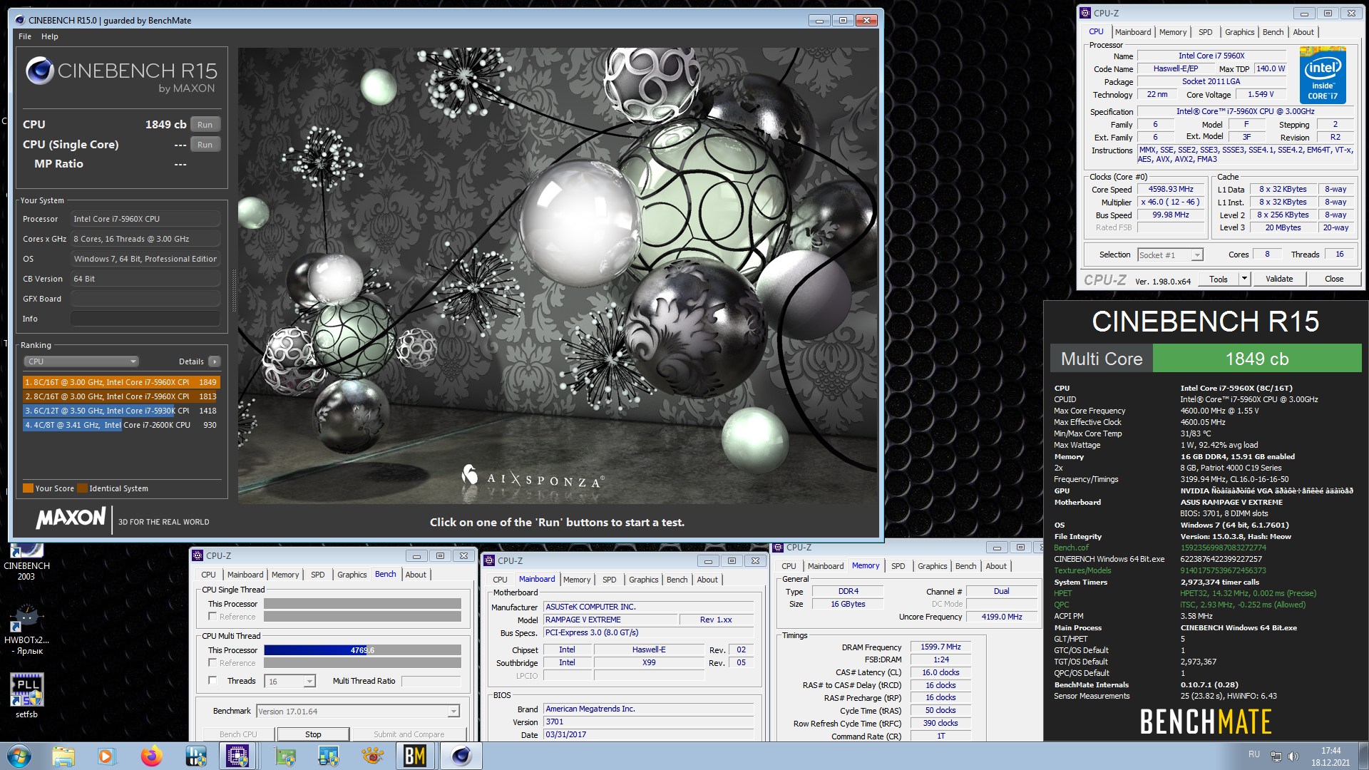The width and height of the screenshot is (1369, 770).
Task: Click Tools button in CPU-Z
Action: click(x=1219, y=279)
